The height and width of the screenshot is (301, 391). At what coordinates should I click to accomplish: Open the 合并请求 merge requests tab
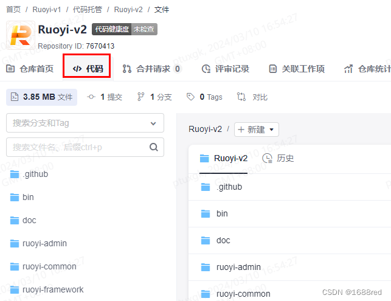click(x=151, y=69)
